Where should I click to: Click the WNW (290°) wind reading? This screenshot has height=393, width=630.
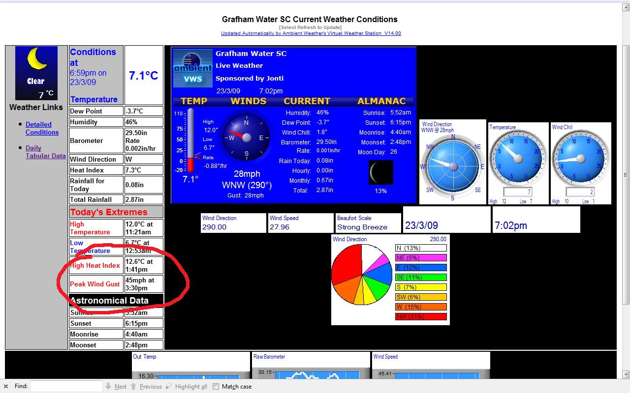(247, 185)
